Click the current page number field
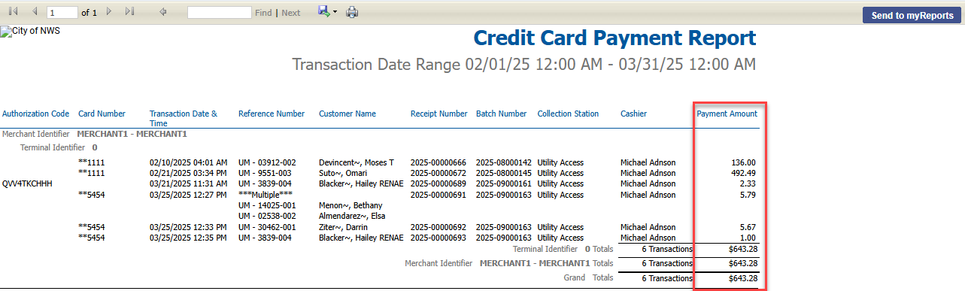Viewport: 965px width, 291px height. click(62, 13)
